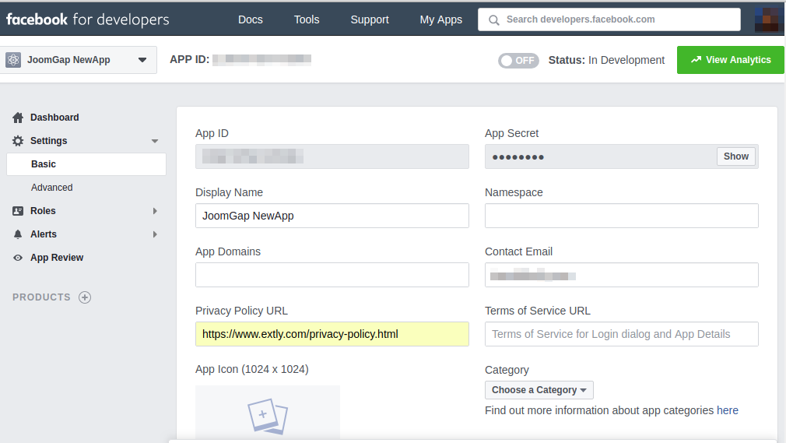786x443 pixels.
Task: Click the View Analytics button
Action: tap(731, 60)
